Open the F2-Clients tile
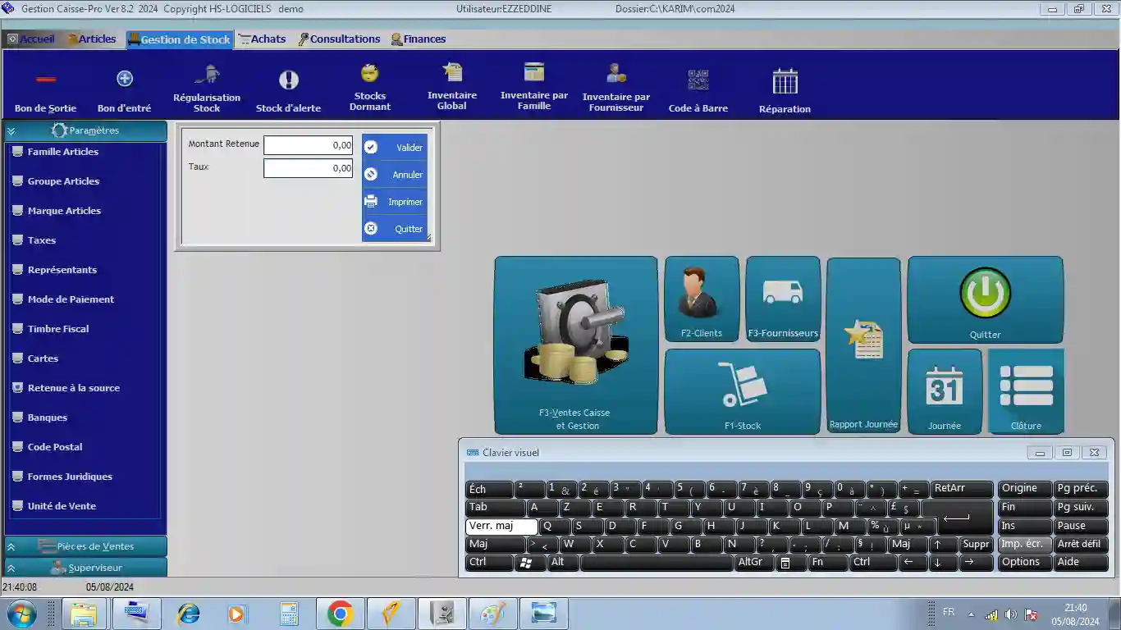Viewport: 1121px width, 630px height. (702, 299)
